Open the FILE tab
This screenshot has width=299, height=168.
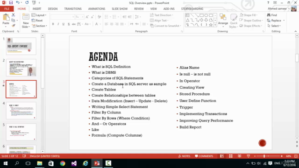click(x=7, y=9)
